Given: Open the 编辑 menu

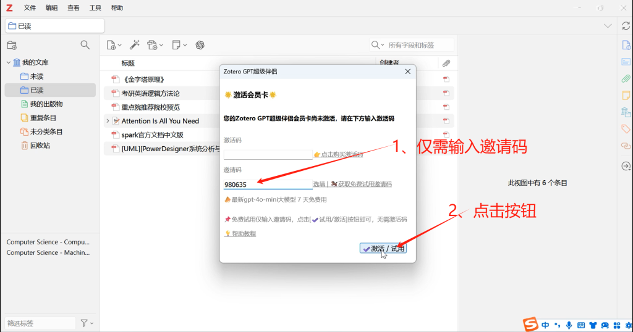Looking at the screenshot, I should 52,7.
